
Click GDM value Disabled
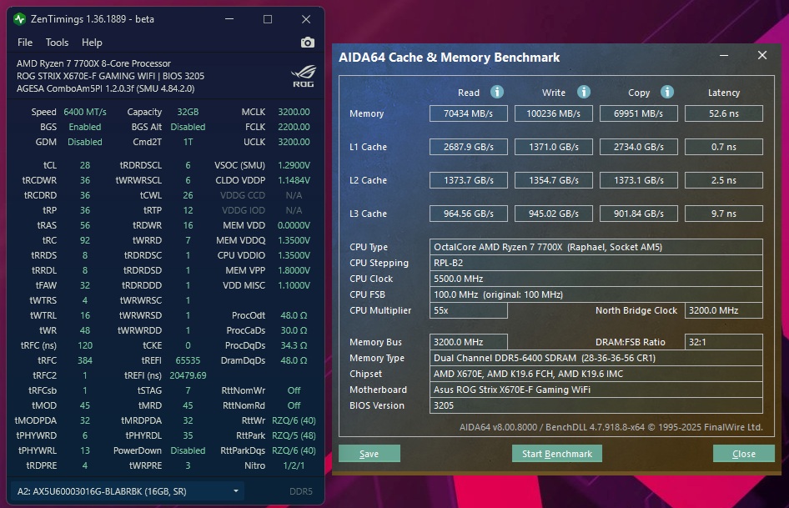pos(85,142)
